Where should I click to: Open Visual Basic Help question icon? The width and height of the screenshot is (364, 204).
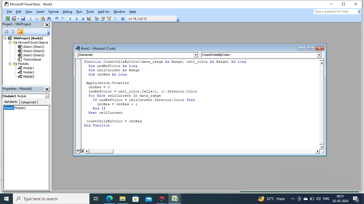point(123,19)
